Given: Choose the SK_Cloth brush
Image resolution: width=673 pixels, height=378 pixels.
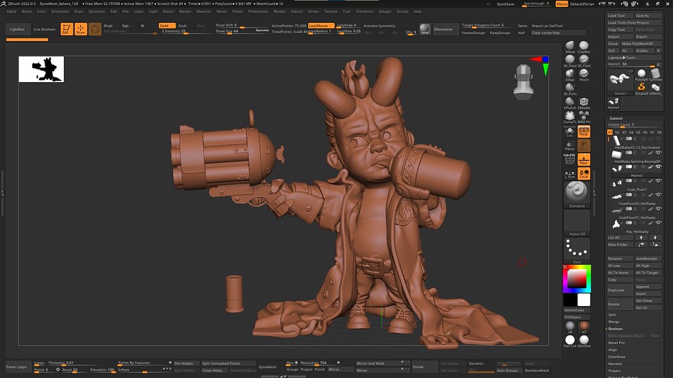Looking at the screenshot, I should point(583,61).
